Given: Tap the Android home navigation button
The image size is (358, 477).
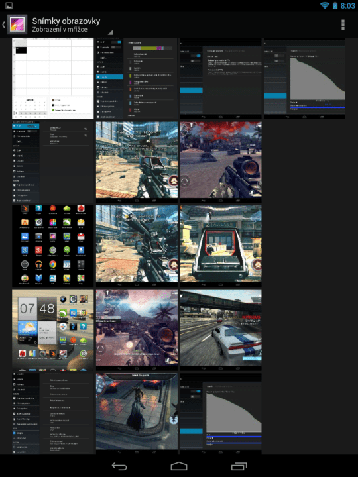Looking at the screenshot, I should (179, 466).
